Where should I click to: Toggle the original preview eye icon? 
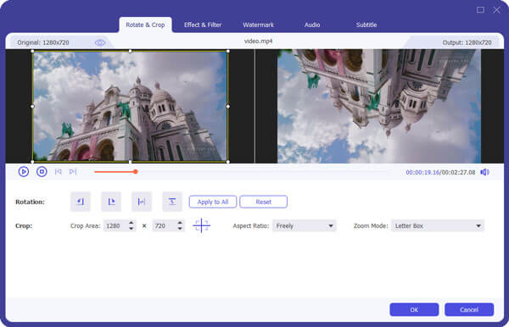point(99,42)
